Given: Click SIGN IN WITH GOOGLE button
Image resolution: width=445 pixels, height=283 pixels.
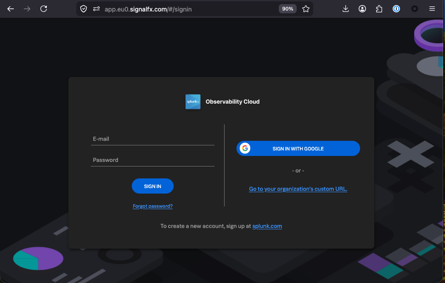Looking at the screenshot, I should point(299,148).
